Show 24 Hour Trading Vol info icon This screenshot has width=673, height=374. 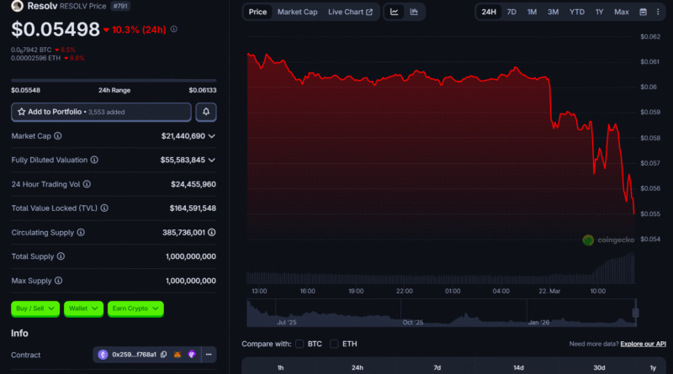point(87,184)
